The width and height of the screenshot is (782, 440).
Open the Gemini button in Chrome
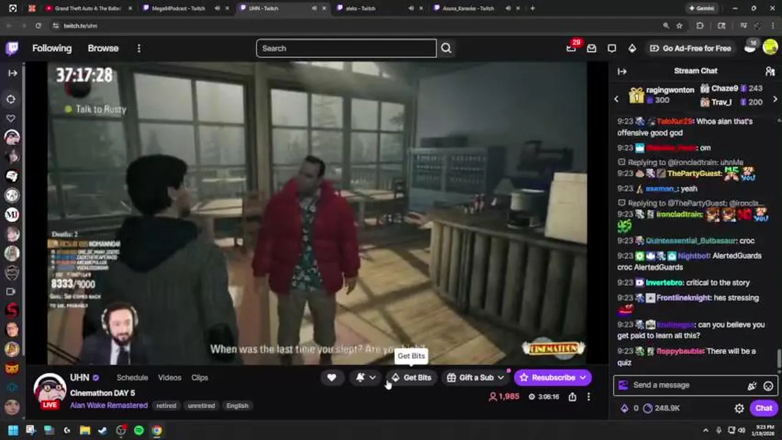pyautogui.click(x=701, y=9)
